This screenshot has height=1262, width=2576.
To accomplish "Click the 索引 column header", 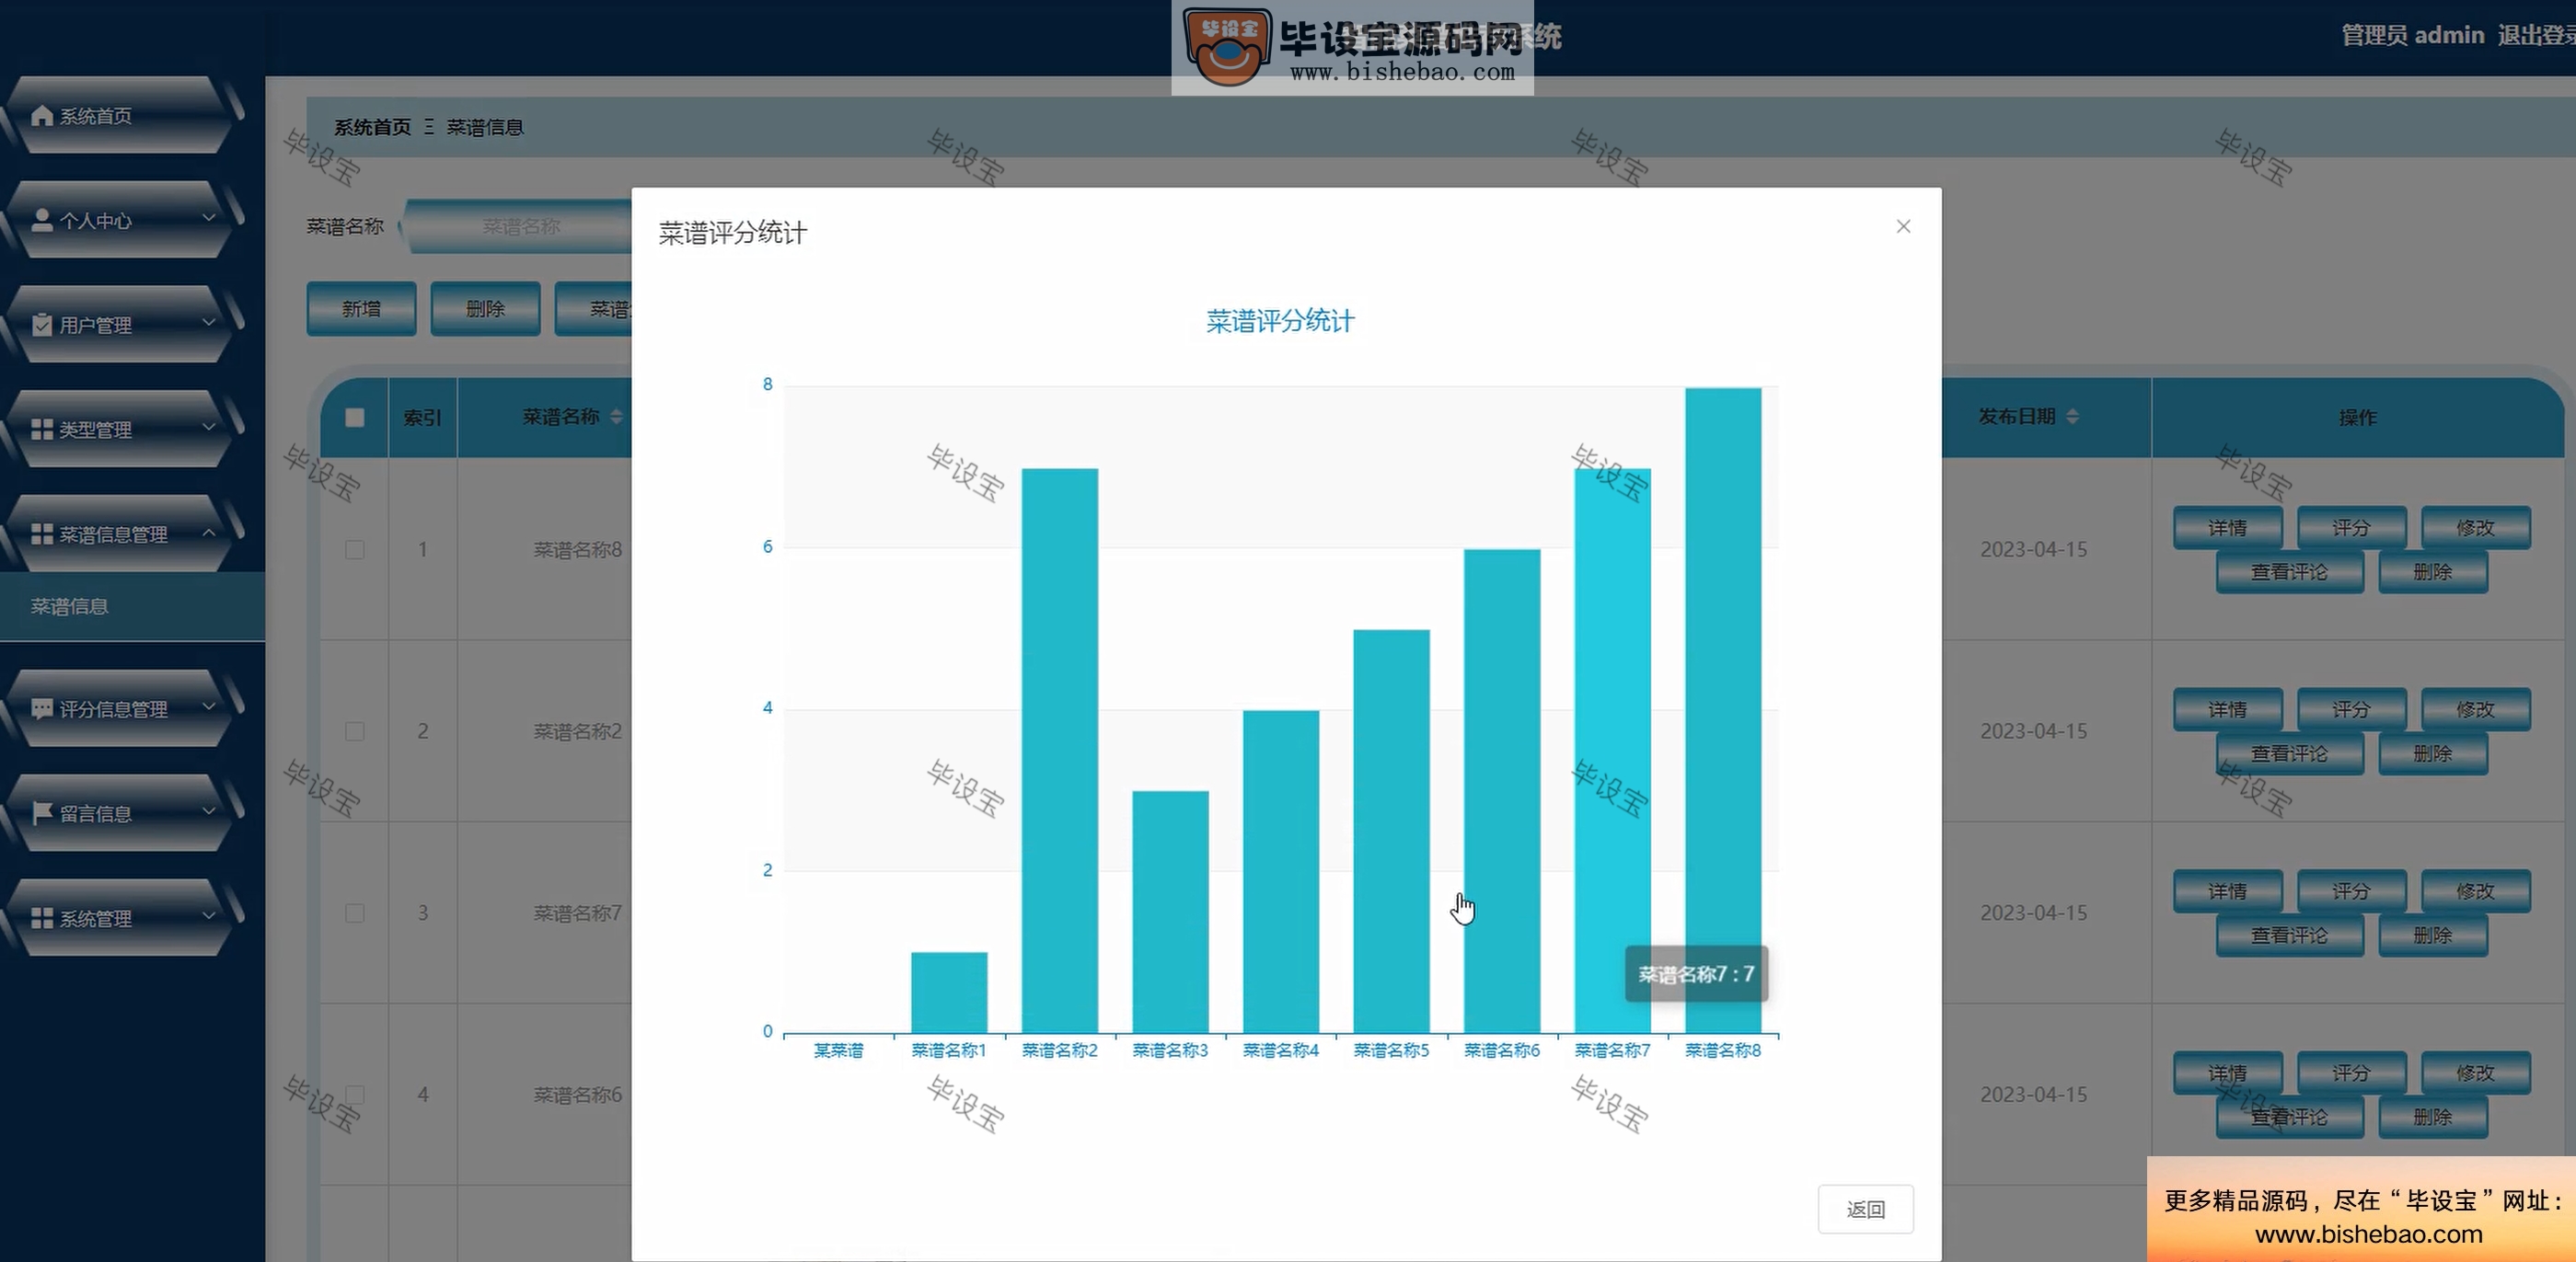I will tap(422, 418).
